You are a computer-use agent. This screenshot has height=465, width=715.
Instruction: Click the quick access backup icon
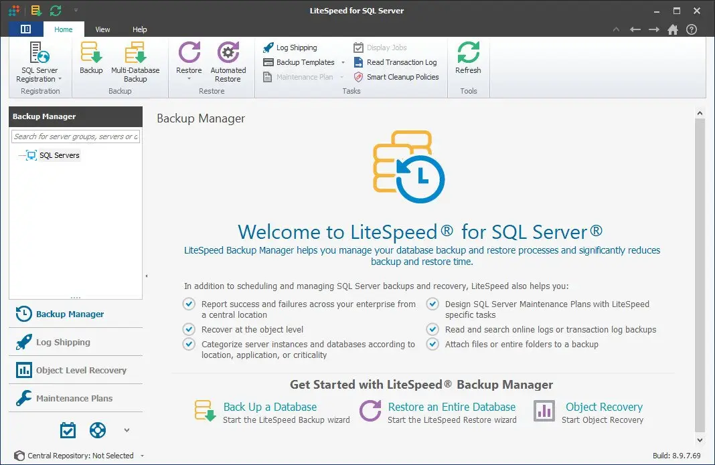point(36,11)
